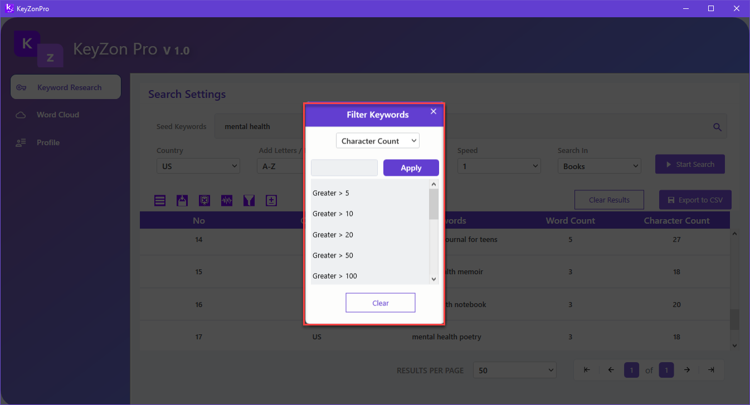Go to the last results page
The image size is (750, 405).
[x=711, y=370]
